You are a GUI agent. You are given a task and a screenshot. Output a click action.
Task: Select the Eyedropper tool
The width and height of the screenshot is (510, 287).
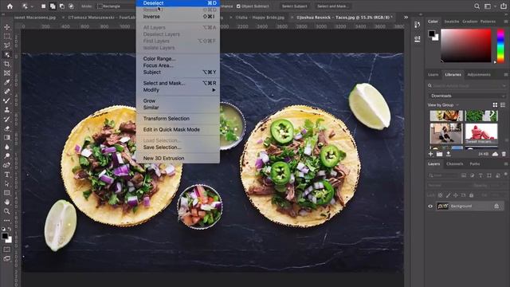point(7,82)
